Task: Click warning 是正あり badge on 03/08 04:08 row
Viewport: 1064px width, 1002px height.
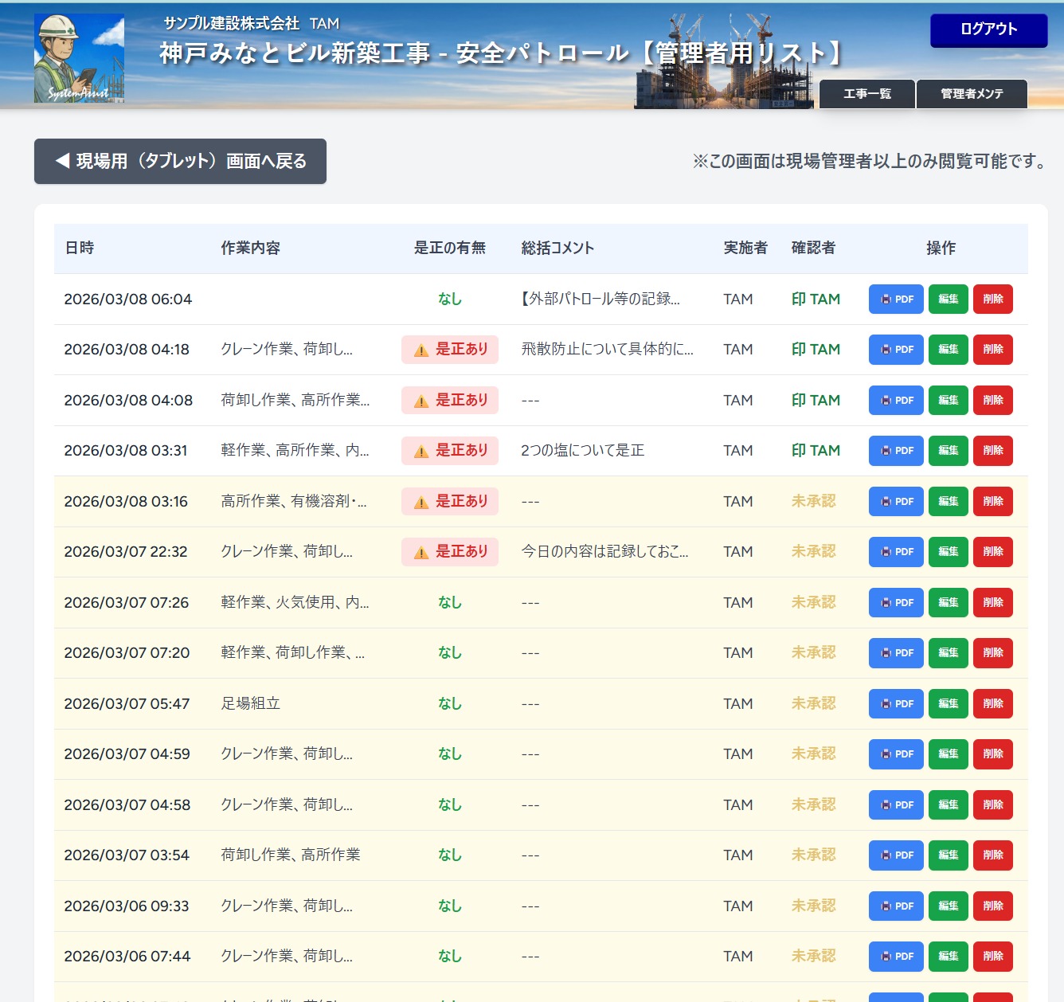Action: [450, 400]
